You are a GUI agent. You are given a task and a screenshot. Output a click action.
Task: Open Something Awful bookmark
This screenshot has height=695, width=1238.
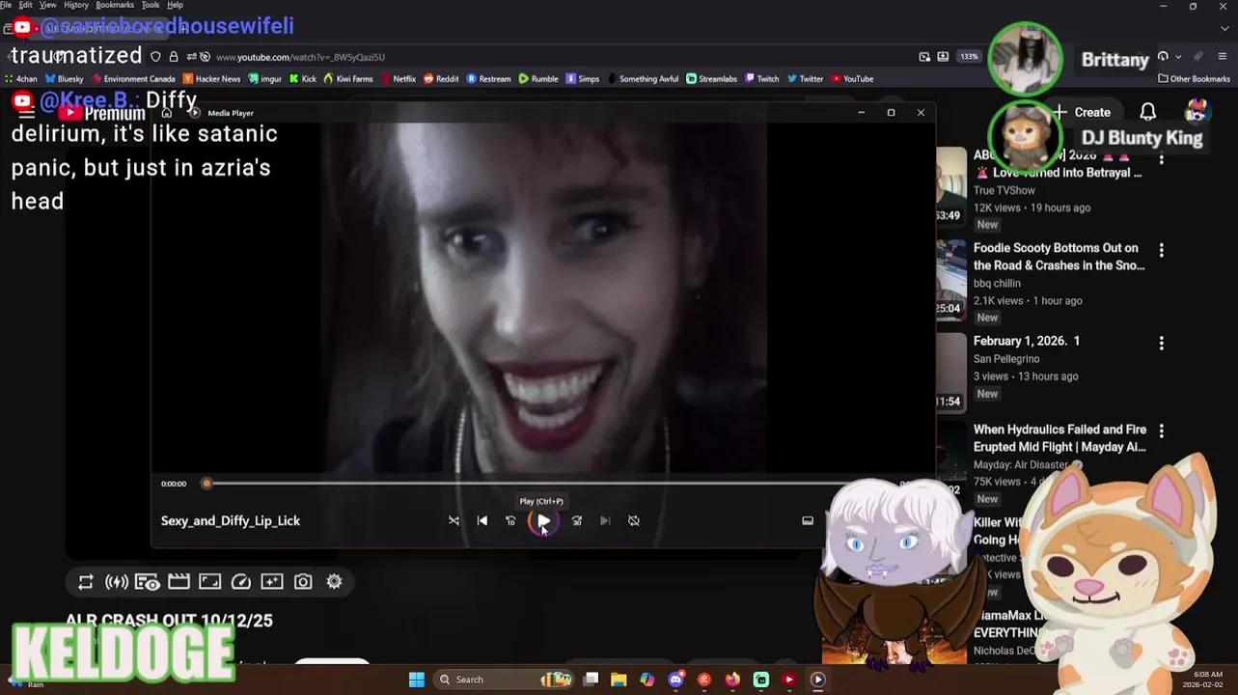point(643,79)
